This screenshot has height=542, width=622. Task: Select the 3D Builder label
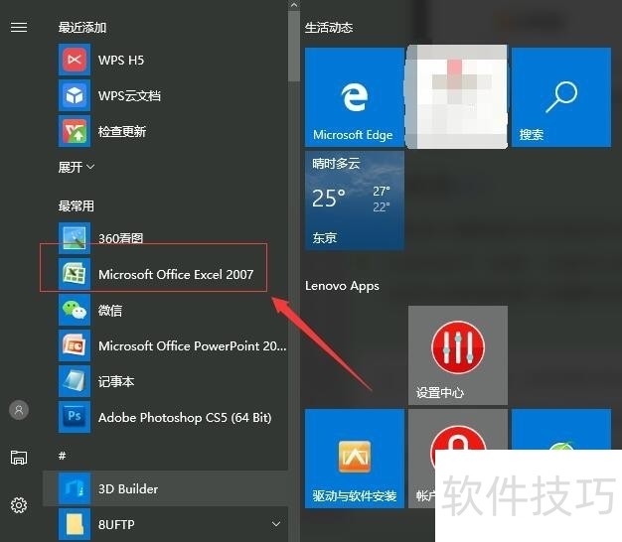point(128,488)
